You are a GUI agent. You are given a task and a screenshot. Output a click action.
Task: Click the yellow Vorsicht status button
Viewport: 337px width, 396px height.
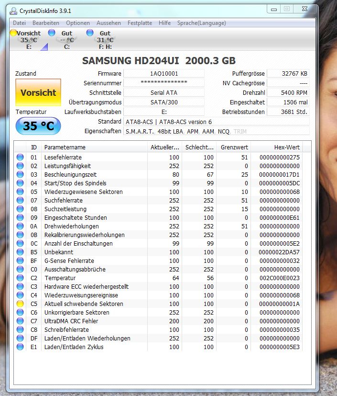[38, 92]
